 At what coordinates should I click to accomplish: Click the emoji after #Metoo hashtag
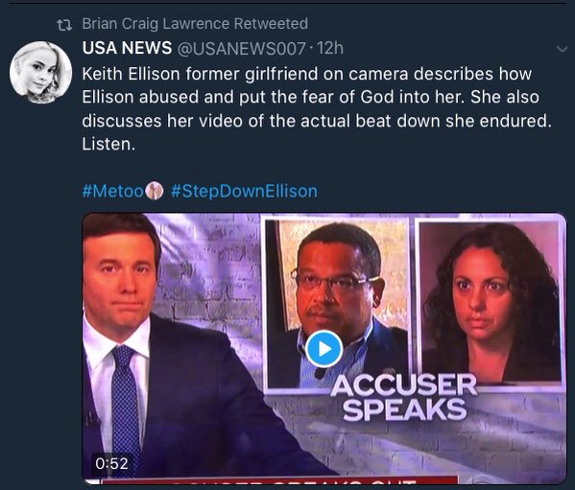pos(155,191)
